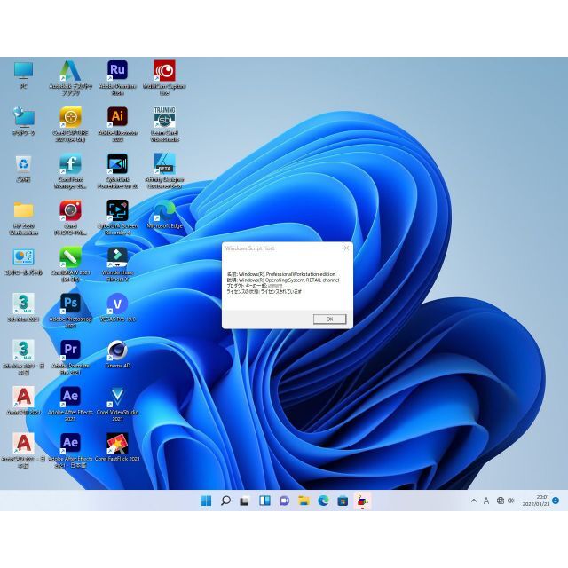Launch Corel FastFlick 2021 shortcut

(117, 447)
